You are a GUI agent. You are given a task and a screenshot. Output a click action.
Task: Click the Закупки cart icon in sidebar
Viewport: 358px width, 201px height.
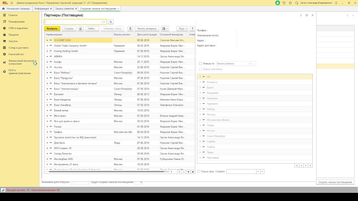click(x=4, y=41)
